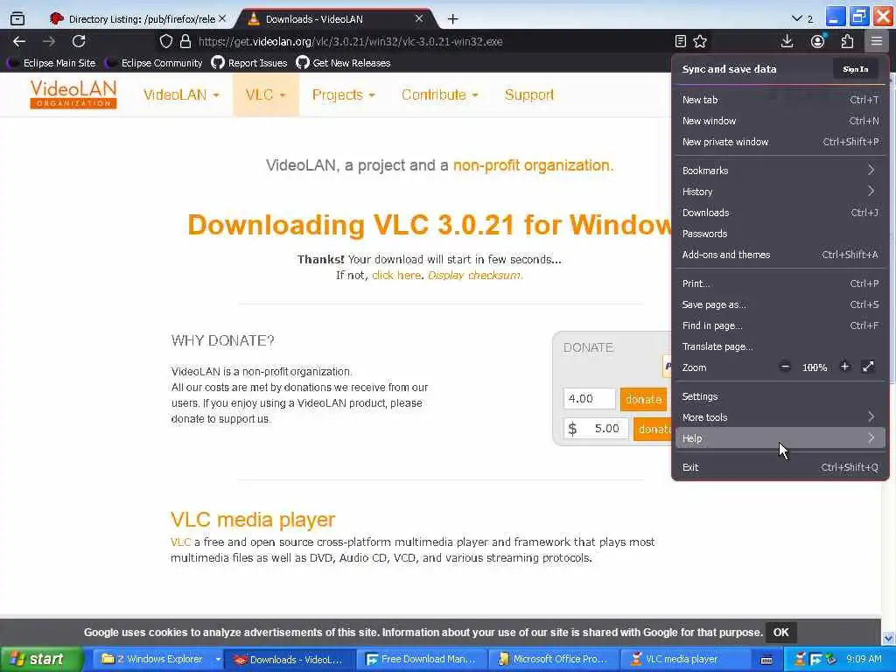Image resolution: width=896 pixels, height=672 pixels.
Task: Choose Exit from the menu
Action: 780,467
